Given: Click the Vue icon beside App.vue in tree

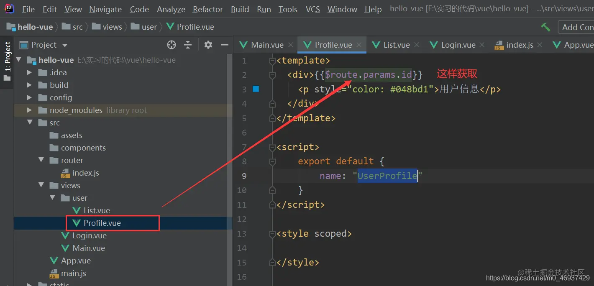Looking at the screenshot, I should (x=54, y=261).
